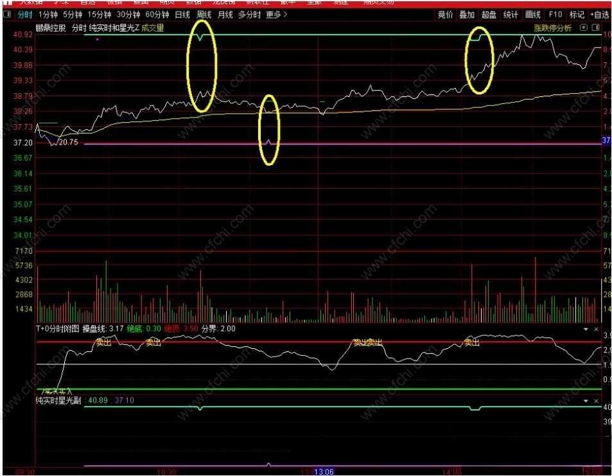Click the 7170 volume axis label
612x476 pixels.
pyautogui.click(x=24, y=251)
